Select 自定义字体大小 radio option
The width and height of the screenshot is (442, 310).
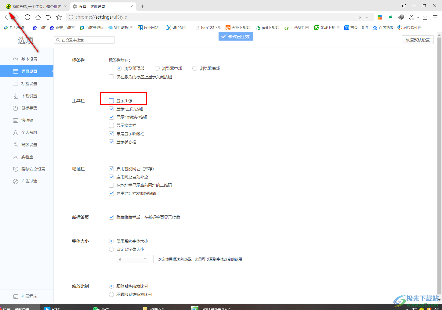pyautogui.click(x=111, y=249)
